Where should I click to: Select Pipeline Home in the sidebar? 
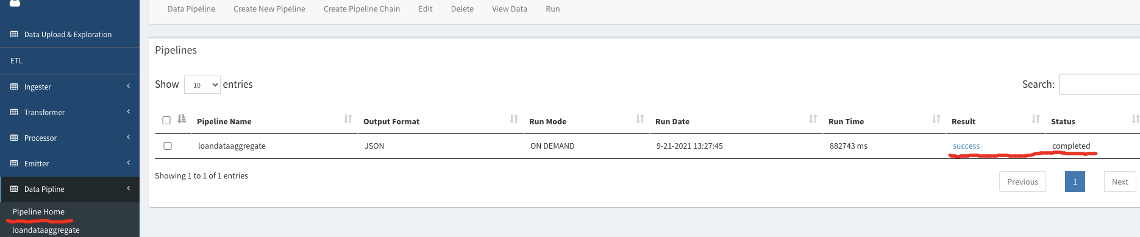point(38,211)
